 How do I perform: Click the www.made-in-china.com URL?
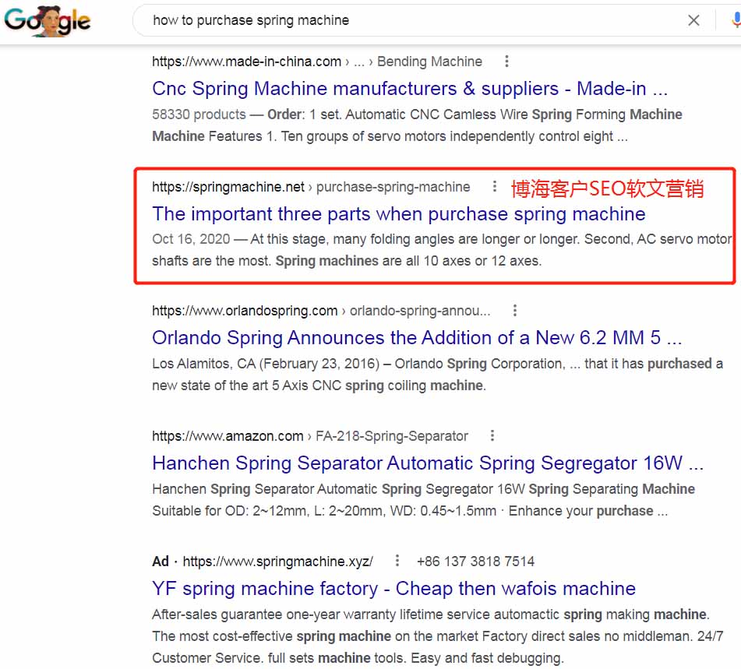[246, 62]
